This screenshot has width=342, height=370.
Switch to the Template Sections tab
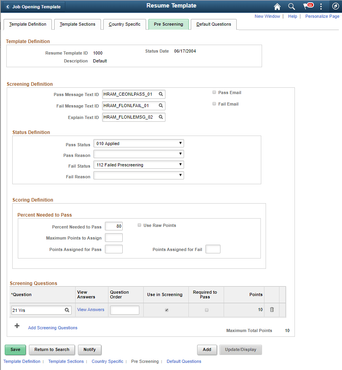[x=78, y=24]
